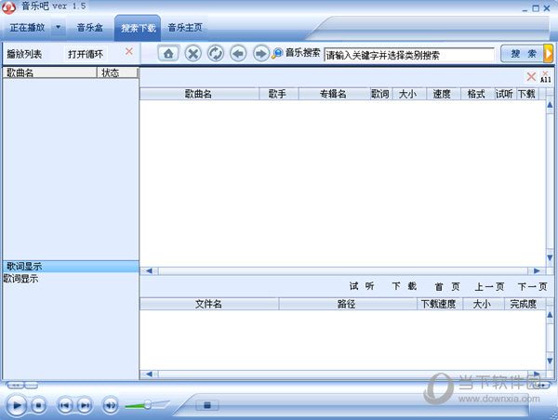Screen dimensions: 558x420
Task: Click the 下载速度 column header
Action: 439,304
